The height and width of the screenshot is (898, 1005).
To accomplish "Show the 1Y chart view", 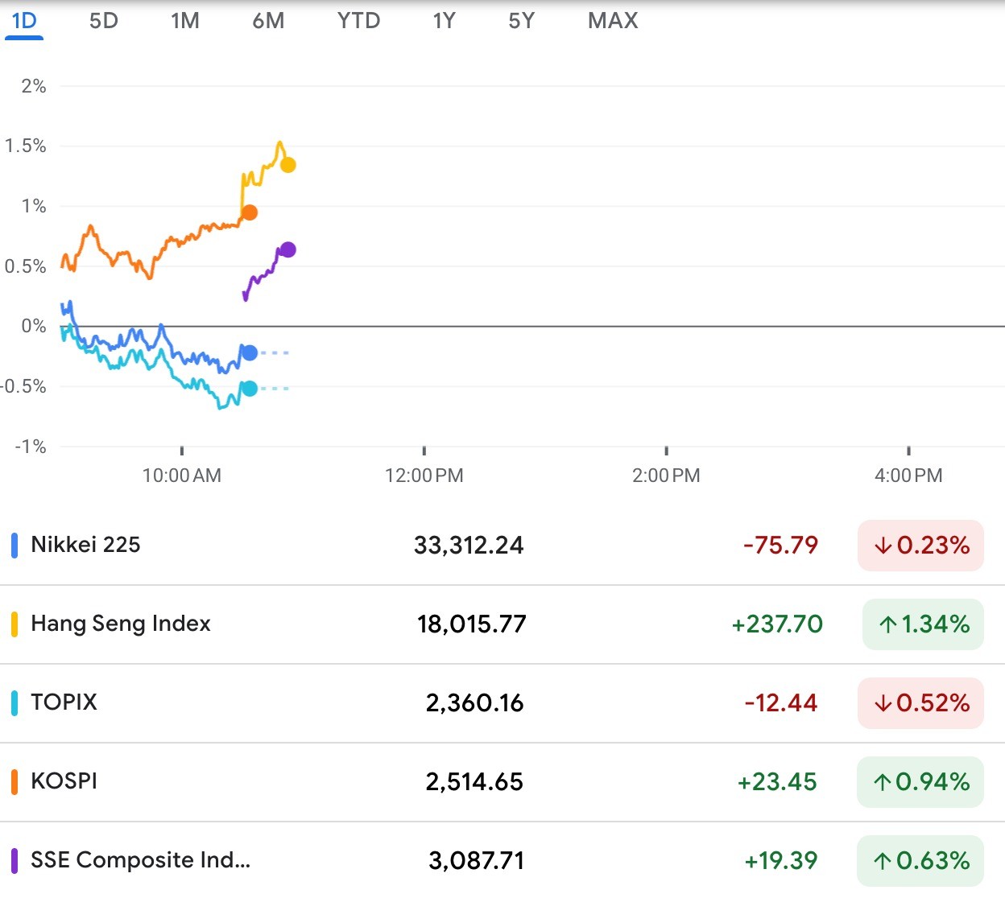I will coord(444,21).
